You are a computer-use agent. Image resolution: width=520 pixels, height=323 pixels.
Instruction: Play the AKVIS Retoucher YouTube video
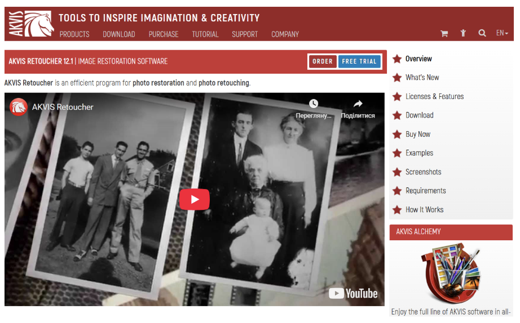(195, 199)
